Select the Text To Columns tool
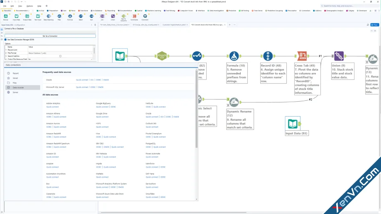The width and height of the screenshot is (381, 214). [x=123, y=17]
